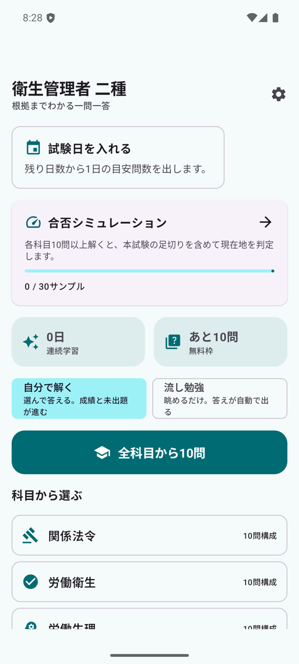Tap the speedometer icon on simulation card
Screen dimensions: 299x664
click(33, 222)
